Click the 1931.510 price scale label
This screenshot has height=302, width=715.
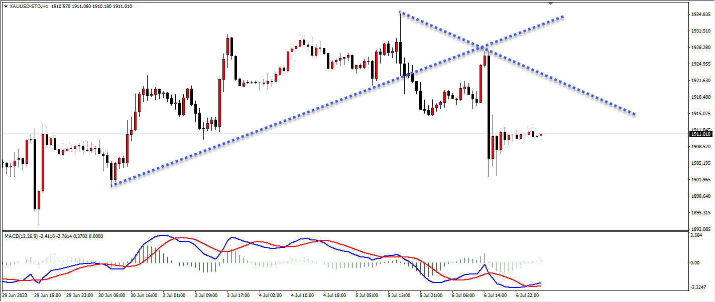tap(700, 31)
